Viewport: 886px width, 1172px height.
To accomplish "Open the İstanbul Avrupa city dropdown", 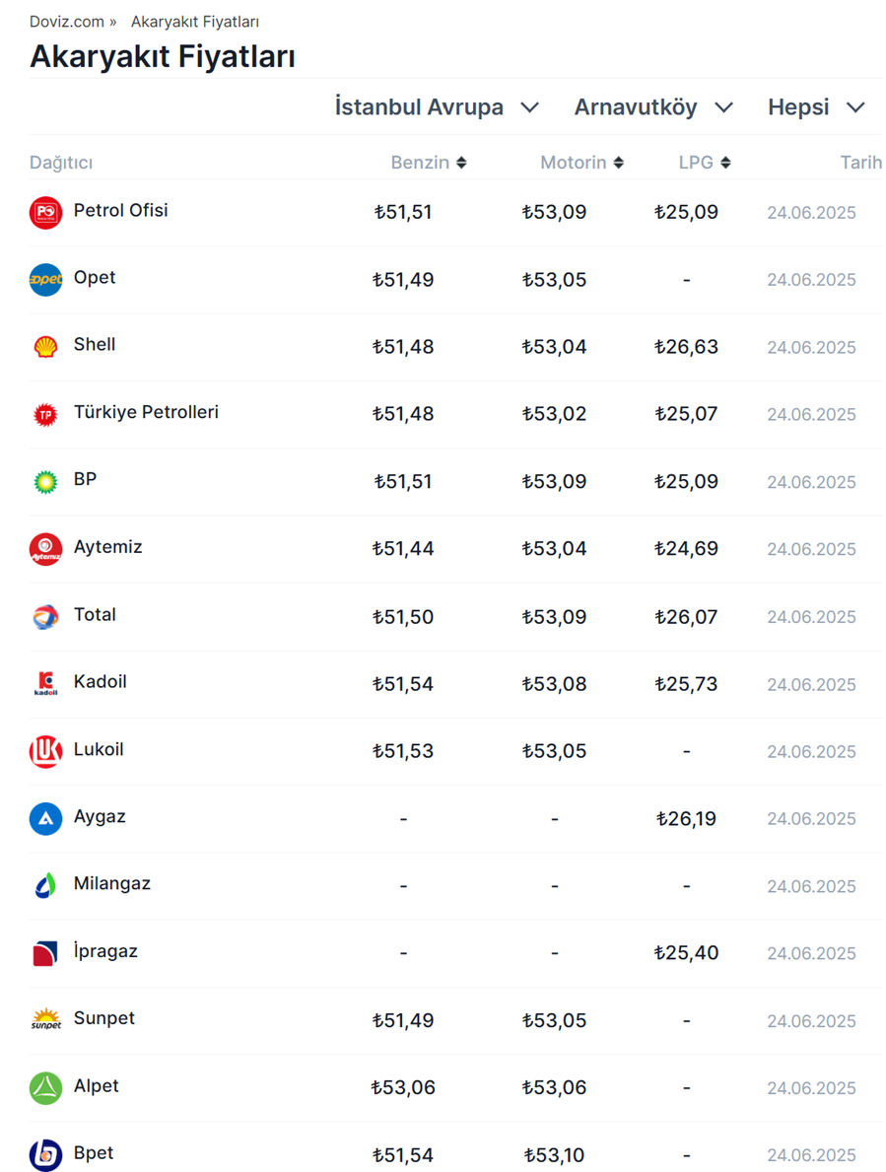I will point(437,107).
